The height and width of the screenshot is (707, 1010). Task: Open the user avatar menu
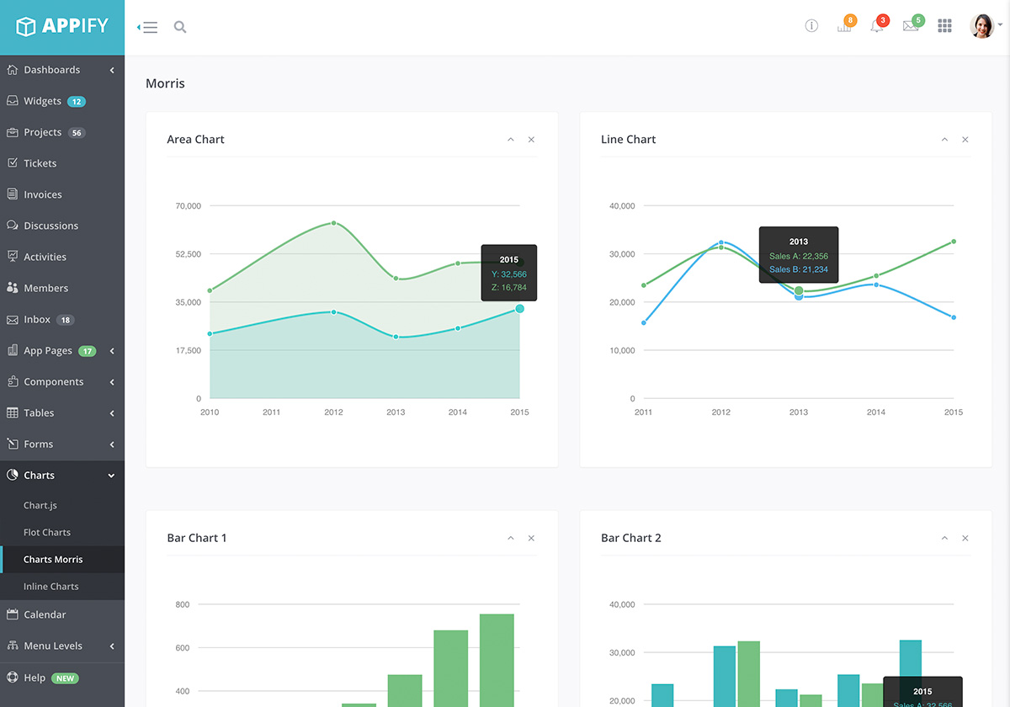982,26
